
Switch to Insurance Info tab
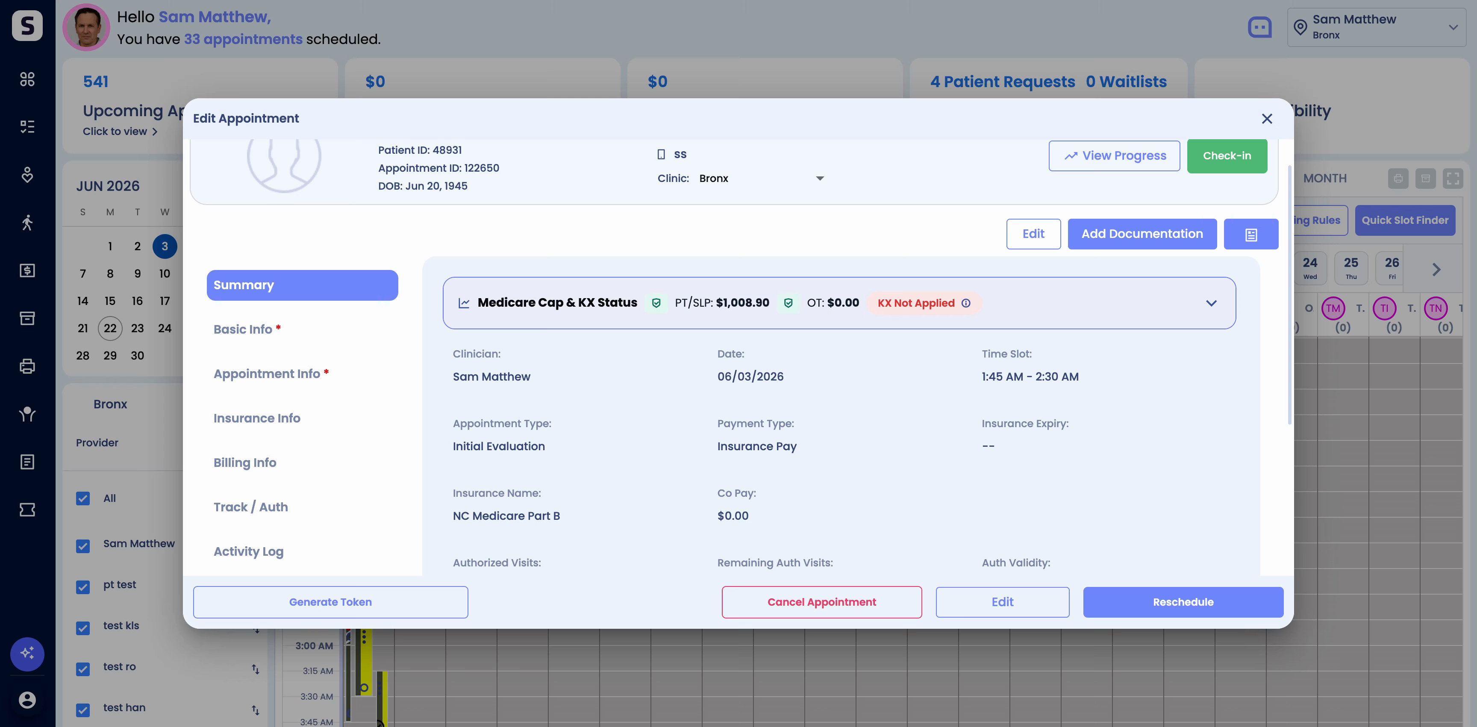click(x=257, y=418)
